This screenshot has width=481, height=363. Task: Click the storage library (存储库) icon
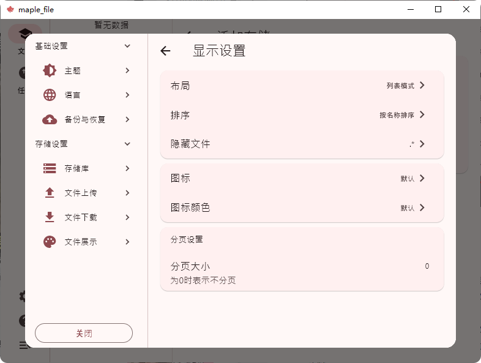[x=50, y=168]
